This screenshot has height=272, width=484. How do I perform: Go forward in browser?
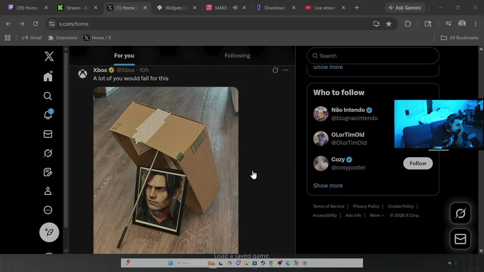pos(22,24)
